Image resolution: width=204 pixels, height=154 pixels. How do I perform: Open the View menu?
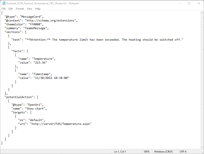(29, 8)
